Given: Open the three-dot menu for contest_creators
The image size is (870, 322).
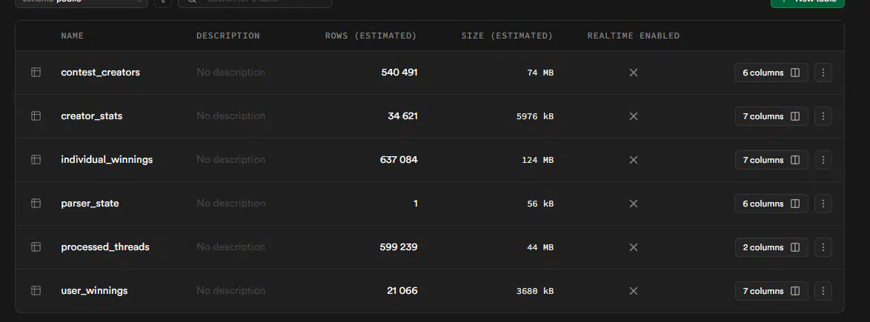Looking at the screenshot, I should coord(823,73).
